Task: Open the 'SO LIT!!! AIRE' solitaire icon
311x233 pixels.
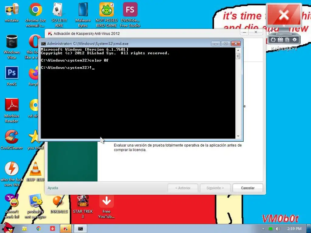Action: (x=59, y=15)
